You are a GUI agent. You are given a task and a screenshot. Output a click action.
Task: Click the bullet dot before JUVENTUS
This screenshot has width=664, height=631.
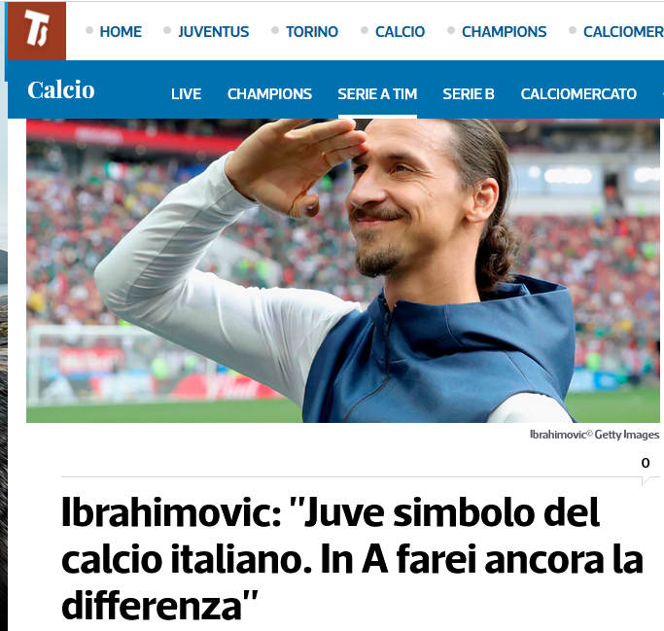click(x=167, y=30)
